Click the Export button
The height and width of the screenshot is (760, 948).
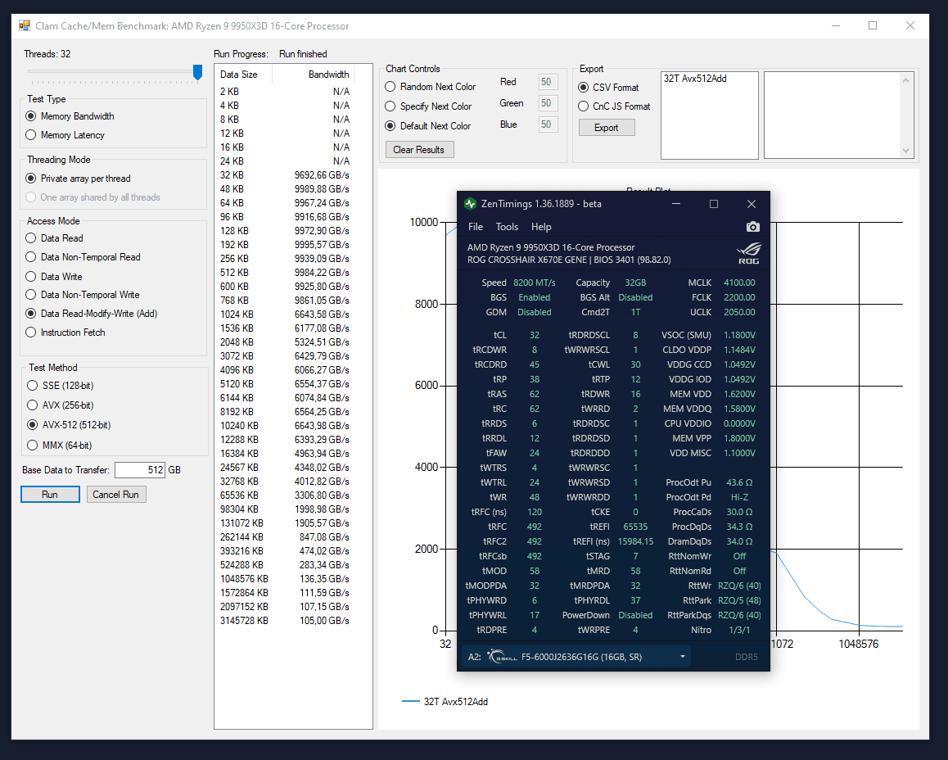[607, 128]
